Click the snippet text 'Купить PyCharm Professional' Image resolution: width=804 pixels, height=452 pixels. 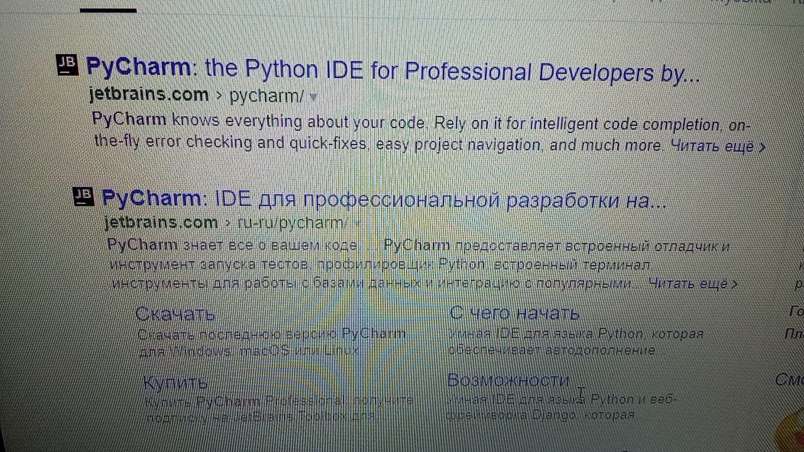(x=244, y=401)
